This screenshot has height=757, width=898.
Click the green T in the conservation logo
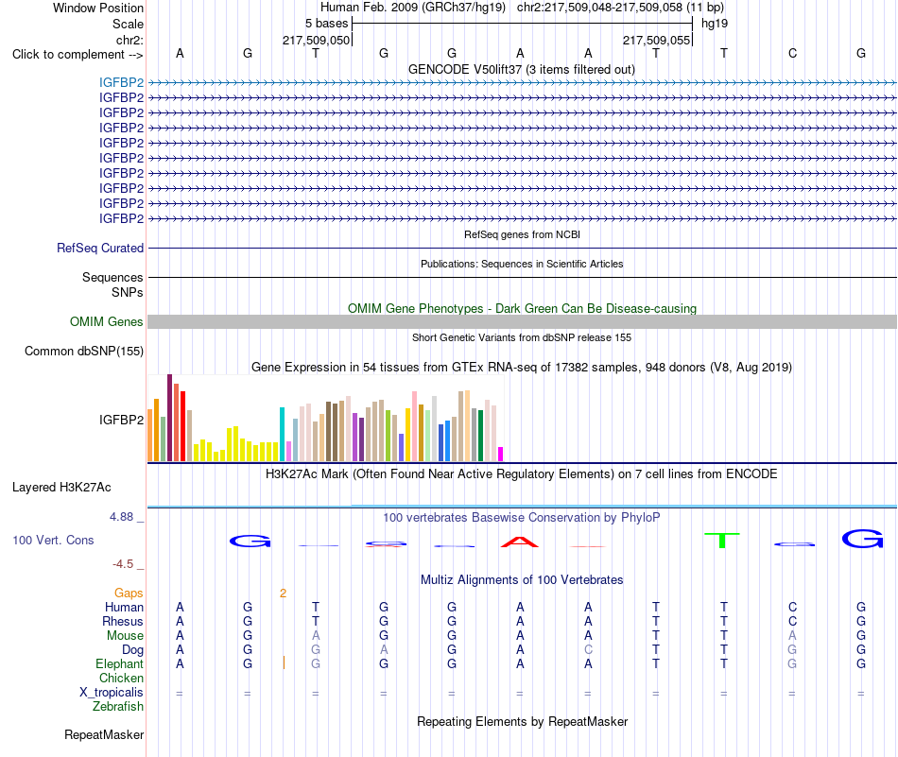point(722,540)
